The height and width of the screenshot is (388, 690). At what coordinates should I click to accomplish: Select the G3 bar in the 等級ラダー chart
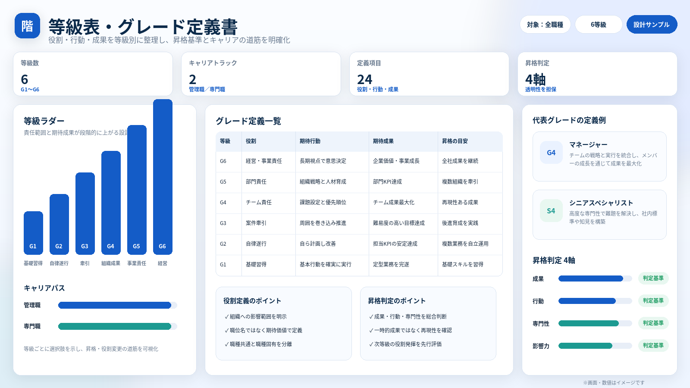(85, 213)
